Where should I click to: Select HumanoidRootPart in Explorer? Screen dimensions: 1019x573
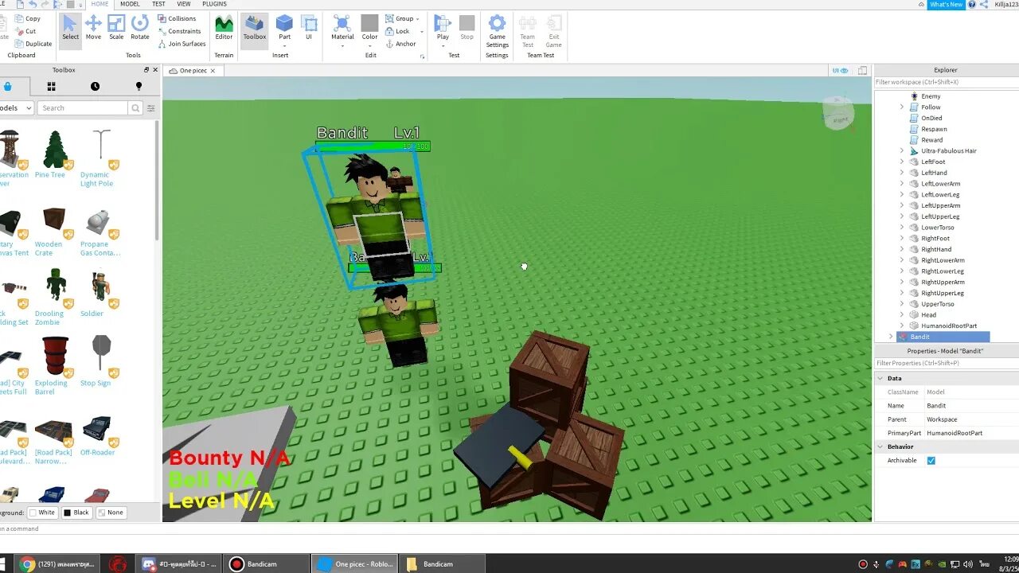click(x=949, y=325)
